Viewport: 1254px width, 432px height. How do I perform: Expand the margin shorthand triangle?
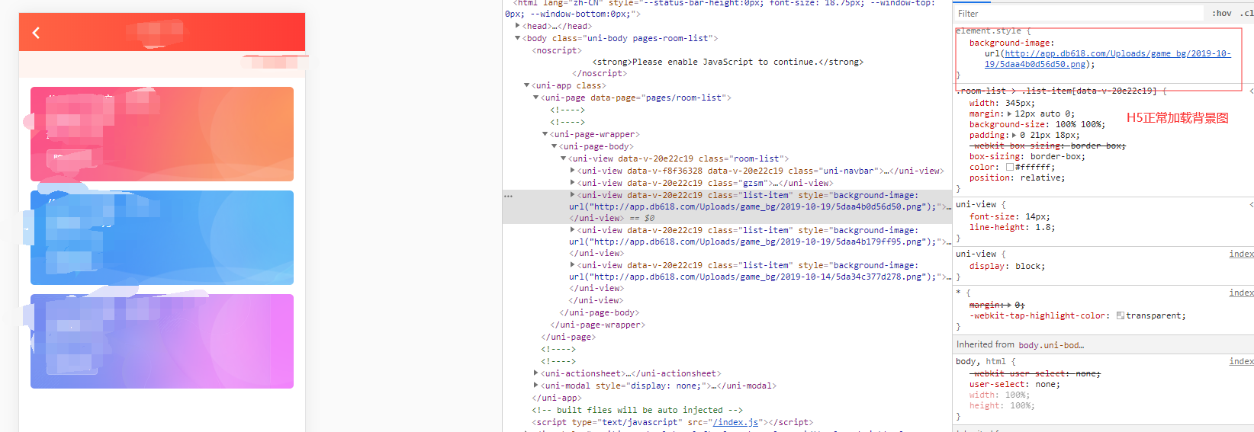click(1010, 114)
